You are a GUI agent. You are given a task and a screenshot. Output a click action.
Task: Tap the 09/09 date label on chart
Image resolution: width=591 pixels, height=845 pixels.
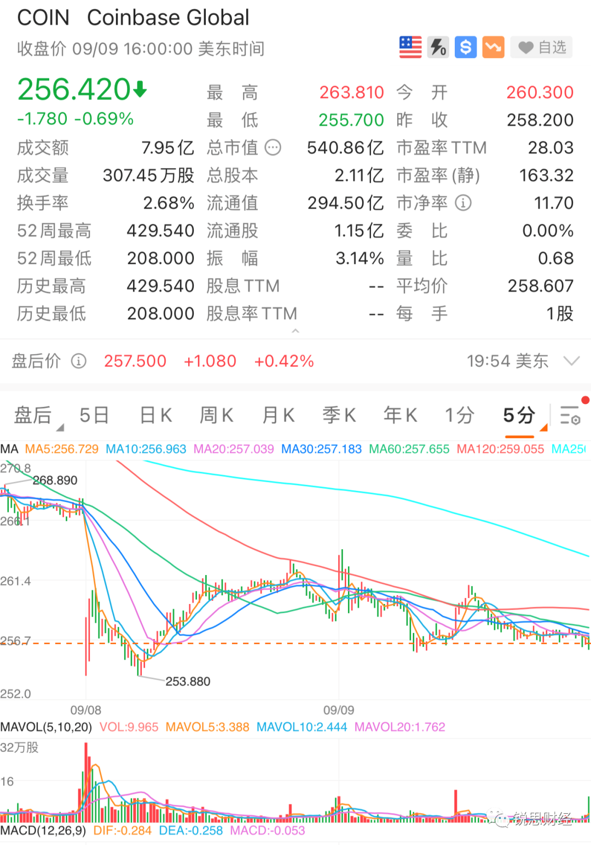coord(339,710)
